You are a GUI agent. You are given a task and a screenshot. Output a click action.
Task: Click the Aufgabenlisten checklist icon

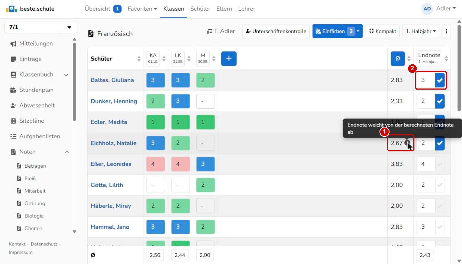coord(13,136)
